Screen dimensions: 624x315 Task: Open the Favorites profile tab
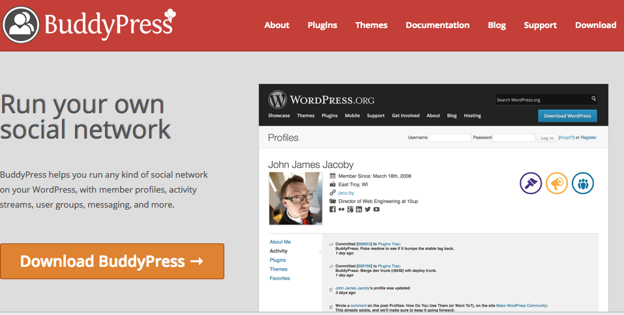click(x=280, y=279)
